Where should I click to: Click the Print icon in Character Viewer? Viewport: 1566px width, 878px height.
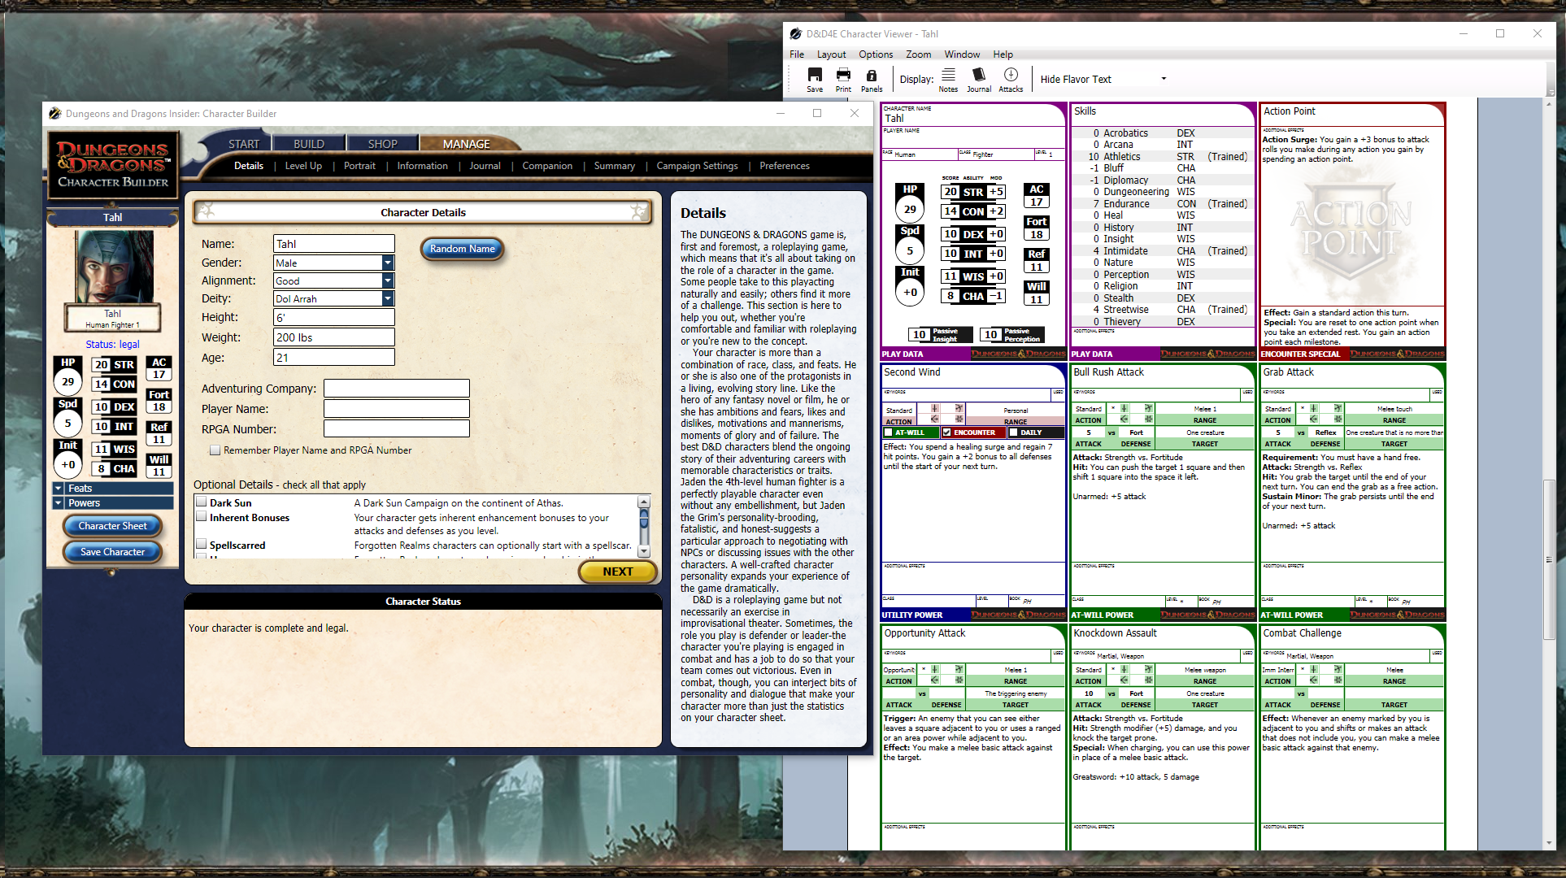pos(843,76)
